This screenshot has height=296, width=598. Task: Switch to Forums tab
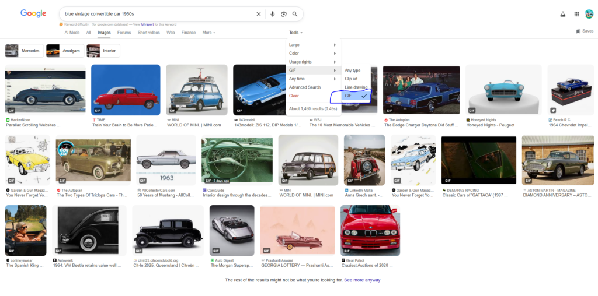[124, 33]
